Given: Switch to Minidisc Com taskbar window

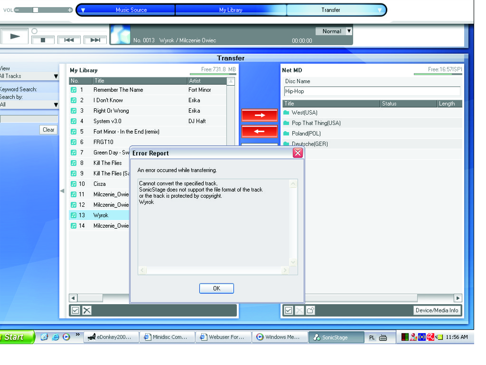Looking at the screenshot, I should (x=167, y=337).
